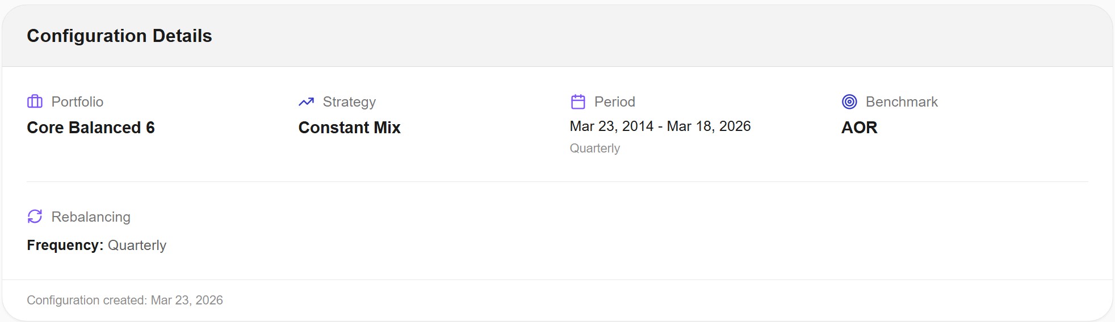Image resolution: width=1115 pixels, height=322 pixels.
Task: Click the Portfolio briefcase icon
Action: pyautogui.click(x=35, y=101)
